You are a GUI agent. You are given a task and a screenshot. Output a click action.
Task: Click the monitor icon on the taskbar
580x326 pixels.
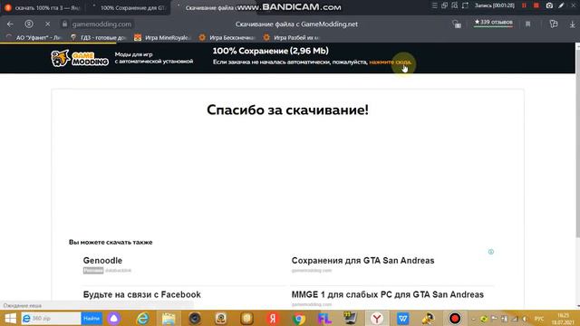350,318
